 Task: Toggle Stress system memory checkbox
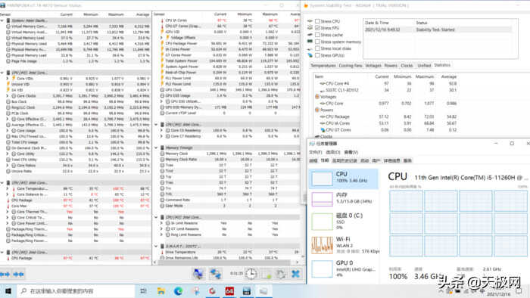(x=317, y=42)
